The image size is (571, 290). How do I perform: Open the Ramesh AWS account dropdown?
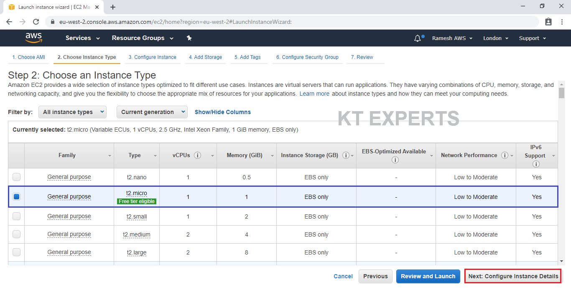452,38
